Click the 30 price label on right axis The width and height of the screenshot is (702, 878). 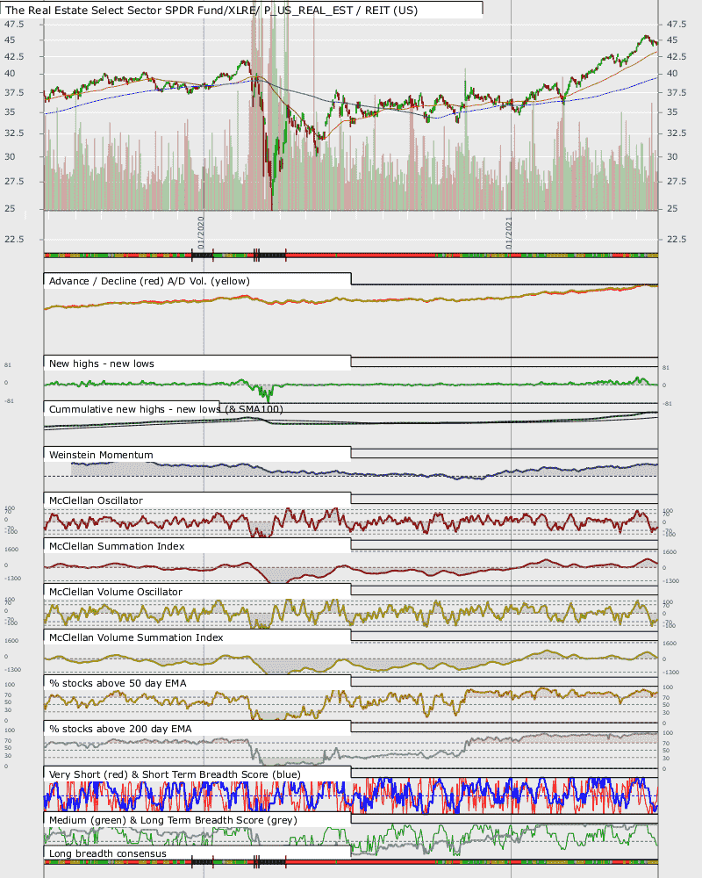tap(672, 157)
